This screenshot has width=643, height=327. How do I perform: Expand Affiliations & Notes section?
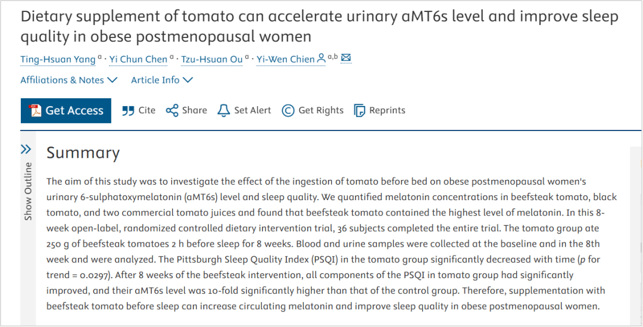[69, 80]
